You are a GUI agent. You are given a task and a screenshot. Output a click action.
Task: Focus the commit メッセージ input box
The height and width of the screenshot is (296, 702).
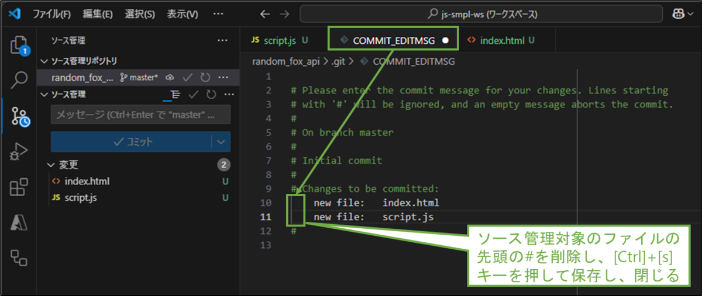[x=140, y=115]
